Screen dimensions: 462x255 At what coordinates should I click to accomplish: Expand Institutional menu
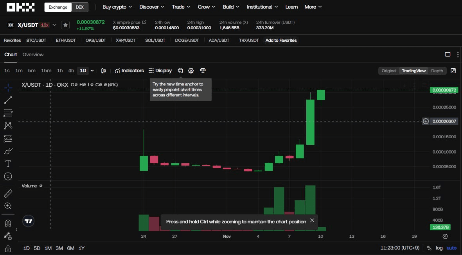[262, 7]
